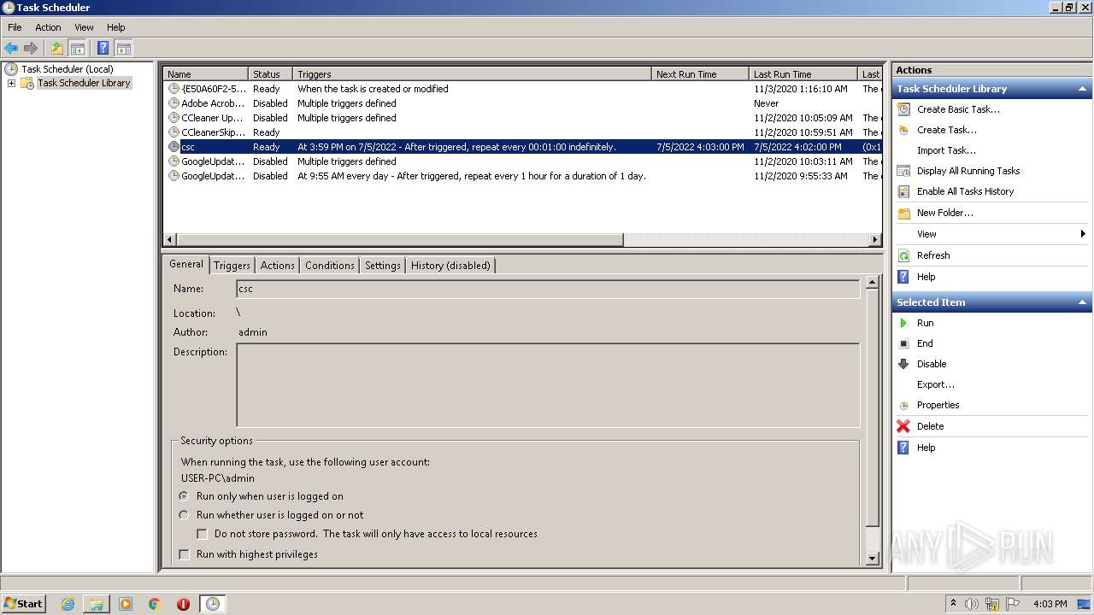Click the Properties clock icon
1094x615 pixels.
(903, 405)
